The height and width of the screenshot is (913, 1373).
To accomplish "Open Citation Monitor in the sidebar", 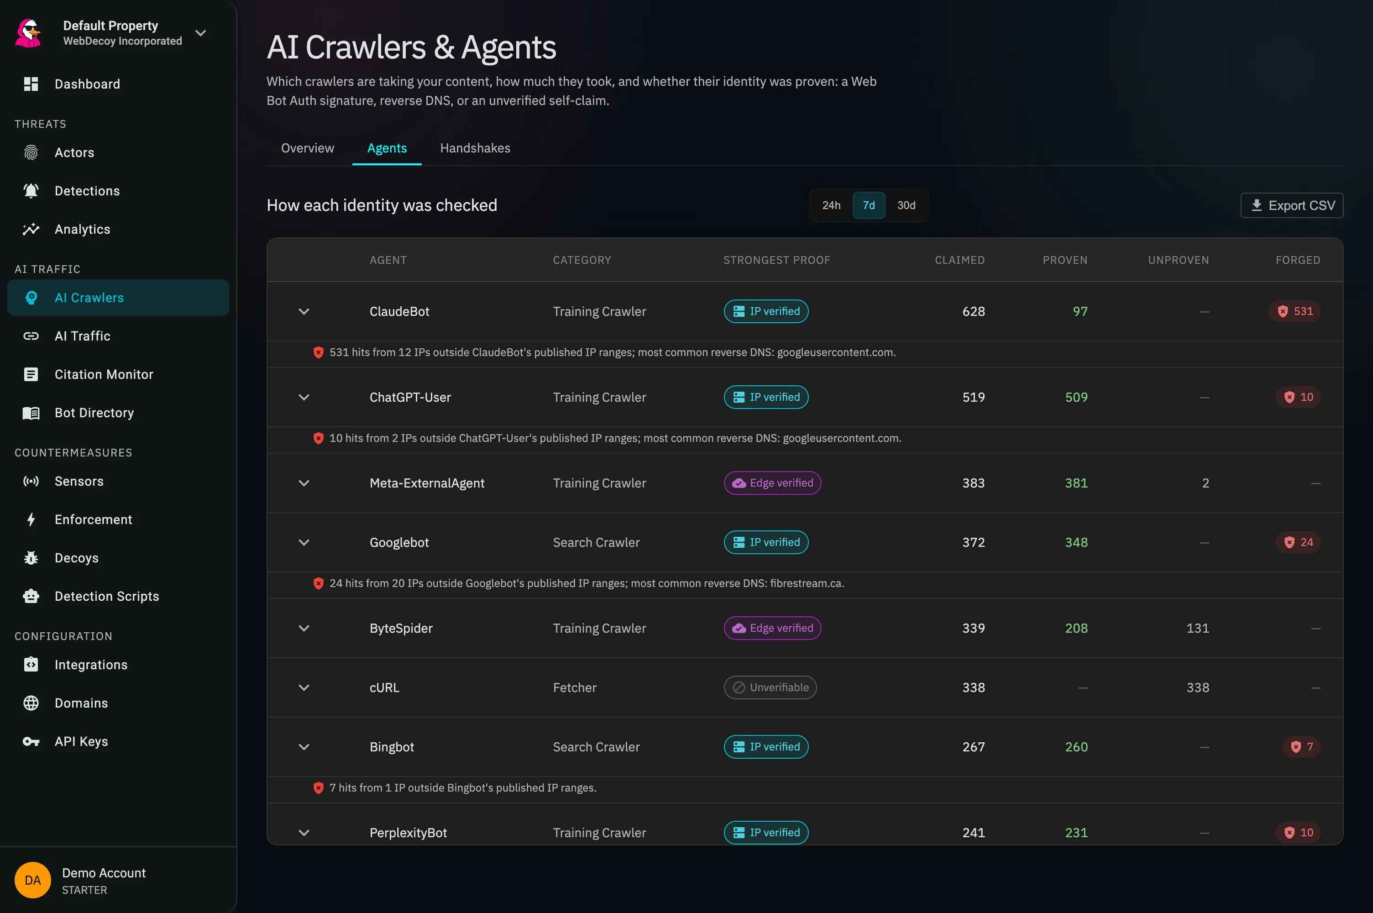I will click(118, 374).
